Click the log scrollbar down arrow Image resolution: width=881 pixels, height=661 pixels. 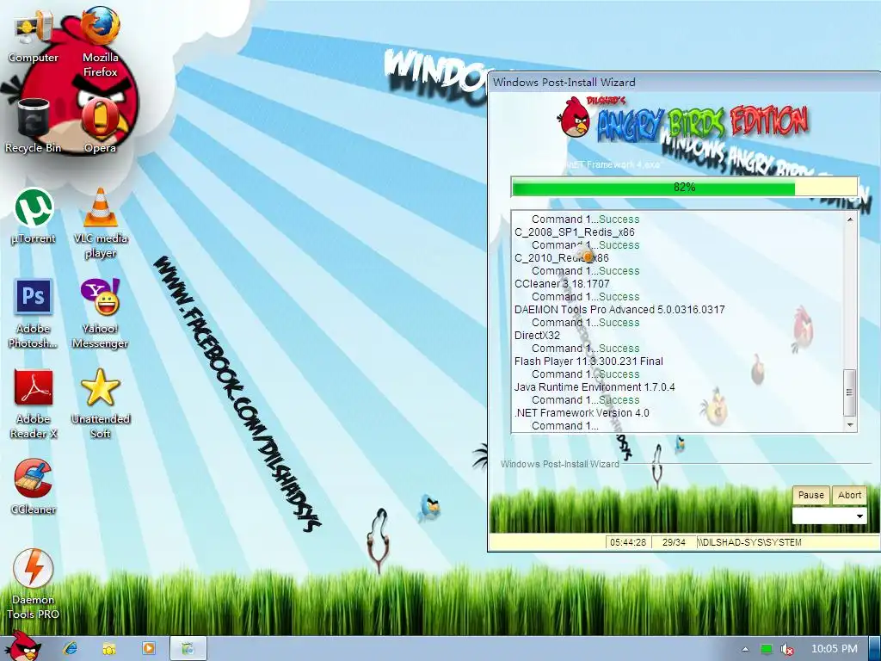pos(850,425)
